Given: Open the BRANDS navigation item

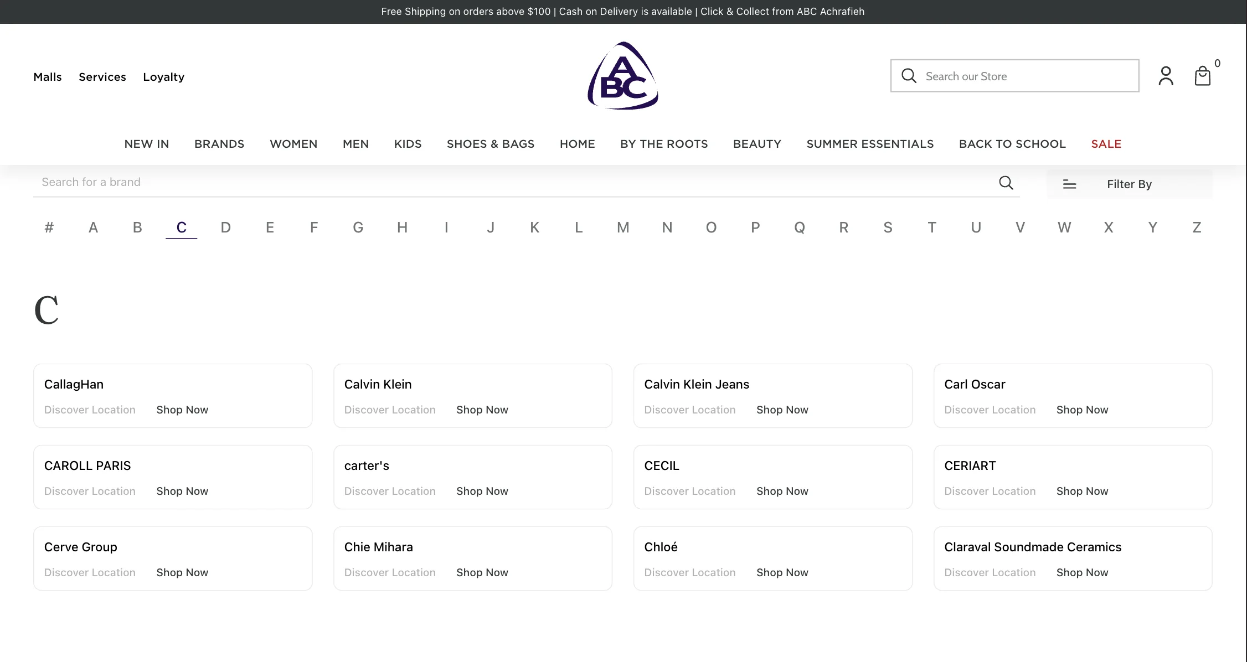Looking at the screenshot, I should [219, 144].
